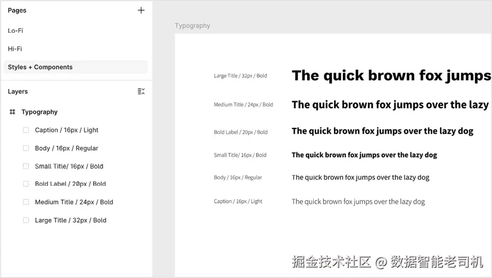Select the Typography frame layer name
The width and height of the screenshot is (492, 278).
click(x=39, y=112)
